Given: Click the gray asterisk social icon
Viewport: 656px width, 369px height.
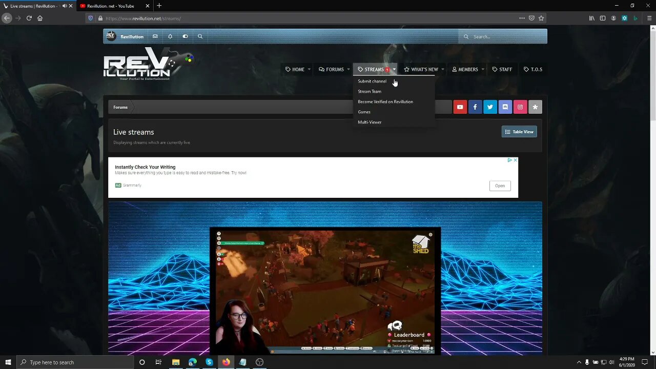Looking at the screenshot, I should point(535,107).
